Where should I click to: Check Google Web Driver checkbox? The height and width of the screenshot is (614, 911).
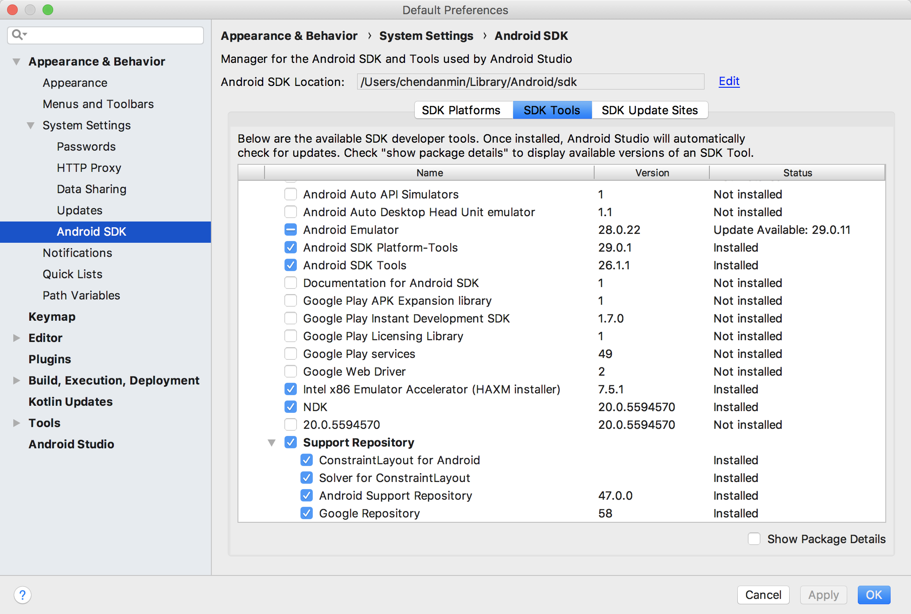291,372
